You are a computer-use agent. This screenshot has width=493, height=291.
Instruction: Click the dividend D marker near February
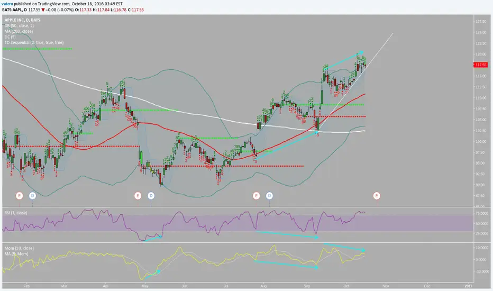[32, 196]
